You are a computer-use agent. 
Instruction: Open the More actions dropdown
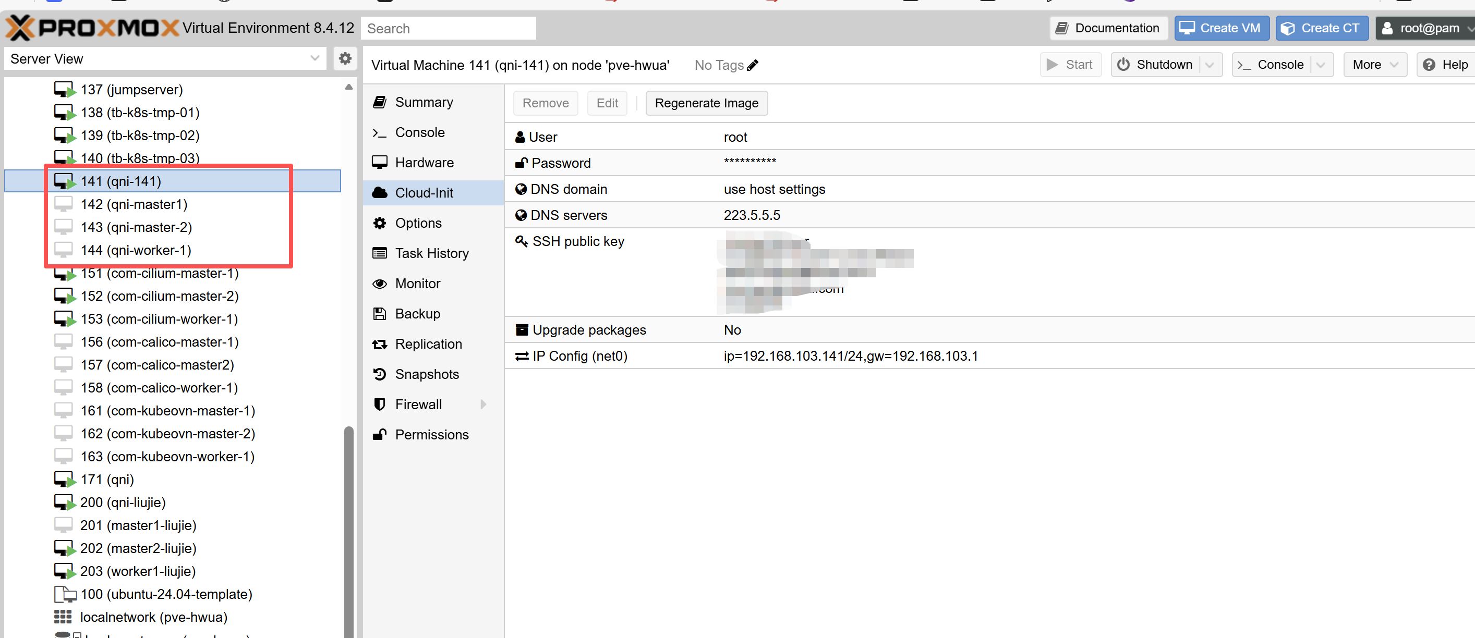tap(1374, 65)
